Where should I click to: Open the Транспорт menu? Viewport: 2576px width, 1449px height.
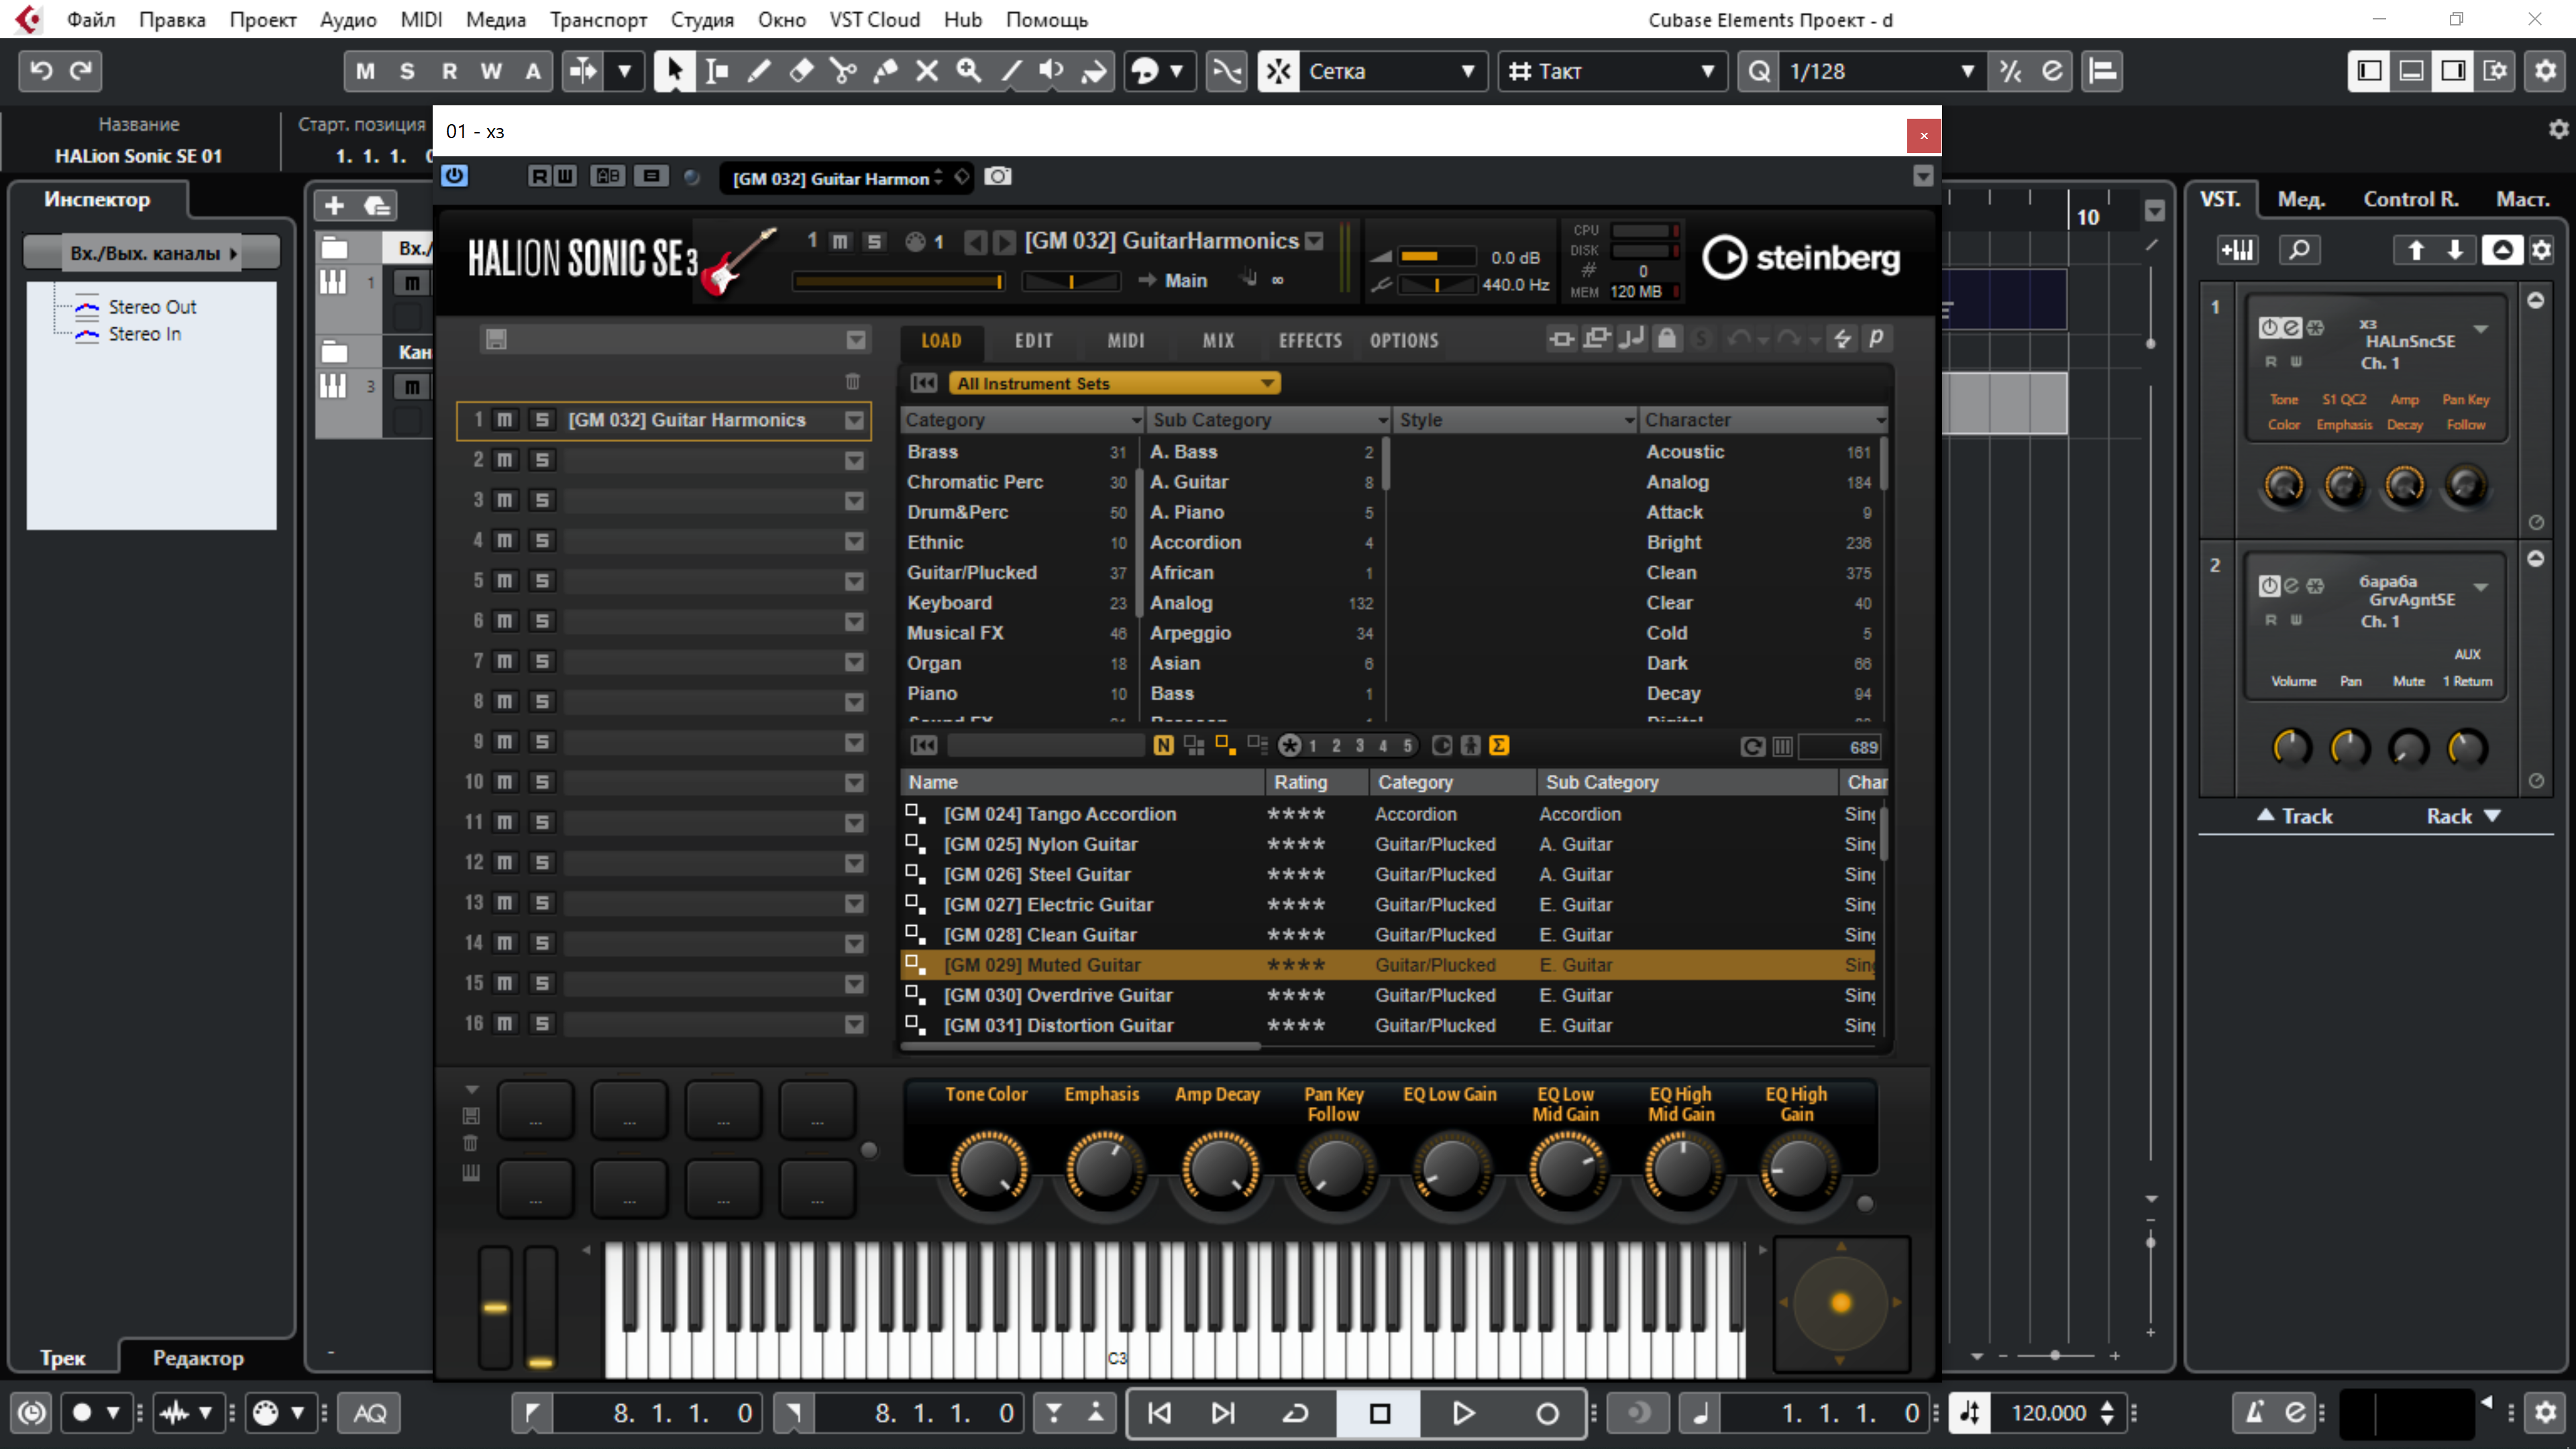coord(598,19)
